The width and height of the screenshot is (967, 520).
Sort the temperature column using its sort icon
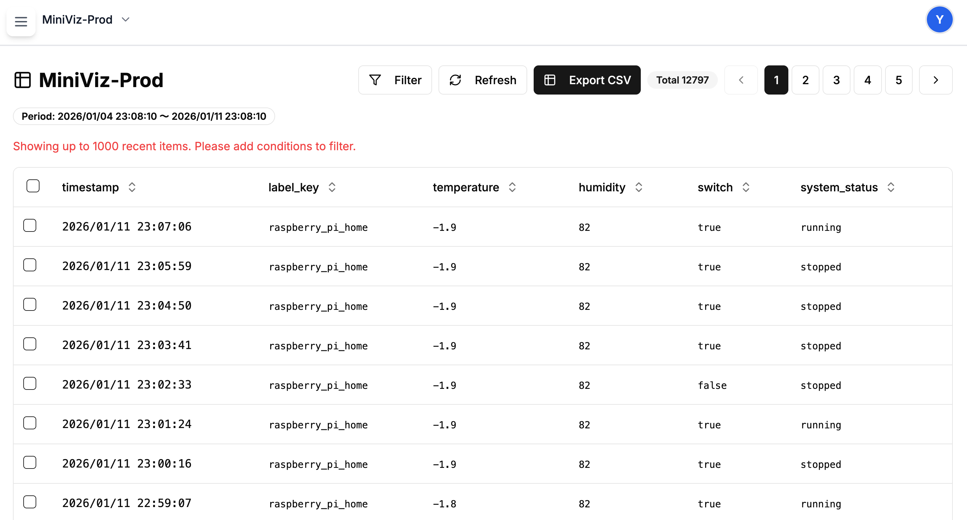512,187
